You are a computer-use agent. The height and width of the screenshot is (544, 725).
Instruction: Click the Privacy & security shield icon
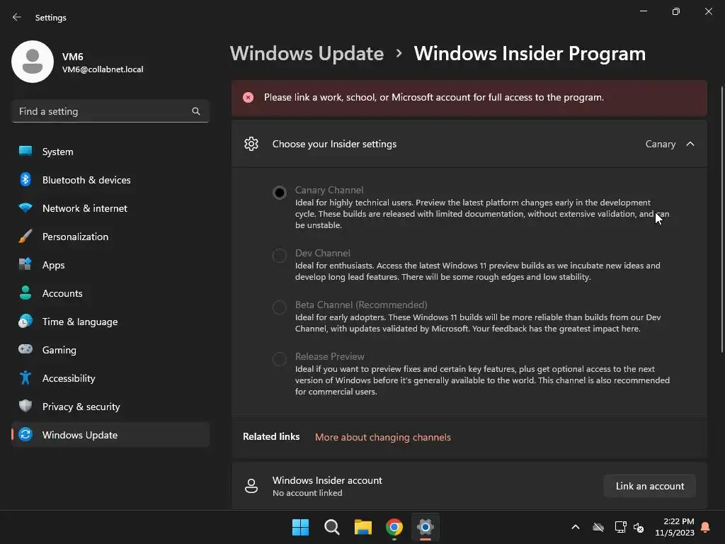pos(25,406)
